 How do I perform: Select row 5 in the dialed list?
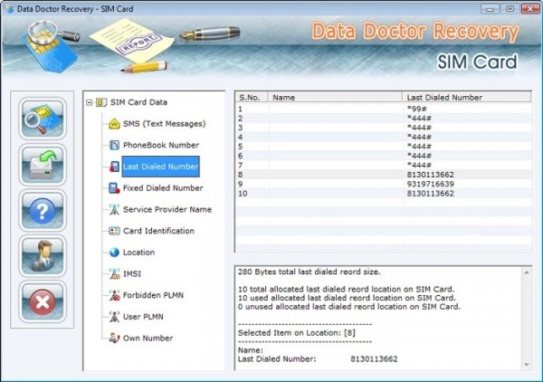[384, 147]
